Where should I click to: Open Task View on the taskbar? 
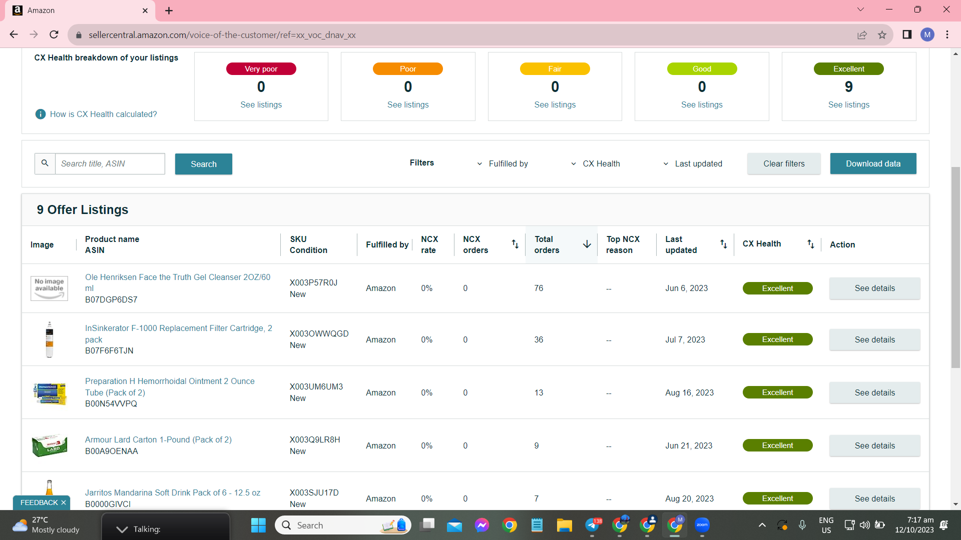click(x=427, y=525)
